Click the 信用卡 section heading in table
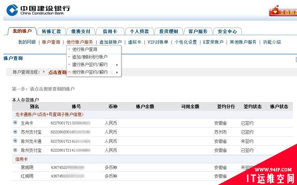Viewport: 297px width, 185px height. pyautogui.click(x=21, y=159)
